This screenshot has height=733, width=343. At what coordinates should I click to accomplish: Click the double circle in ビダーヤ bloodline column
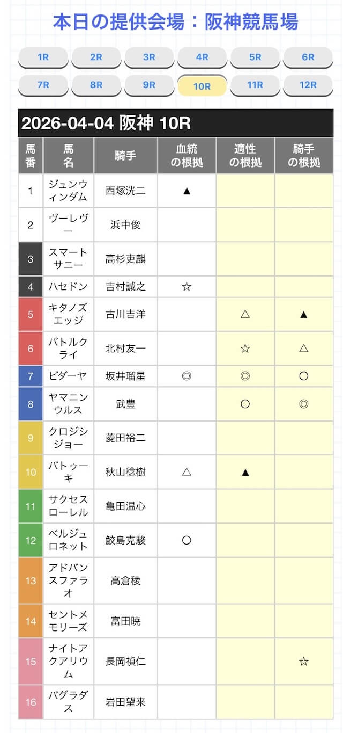(187, 376)
